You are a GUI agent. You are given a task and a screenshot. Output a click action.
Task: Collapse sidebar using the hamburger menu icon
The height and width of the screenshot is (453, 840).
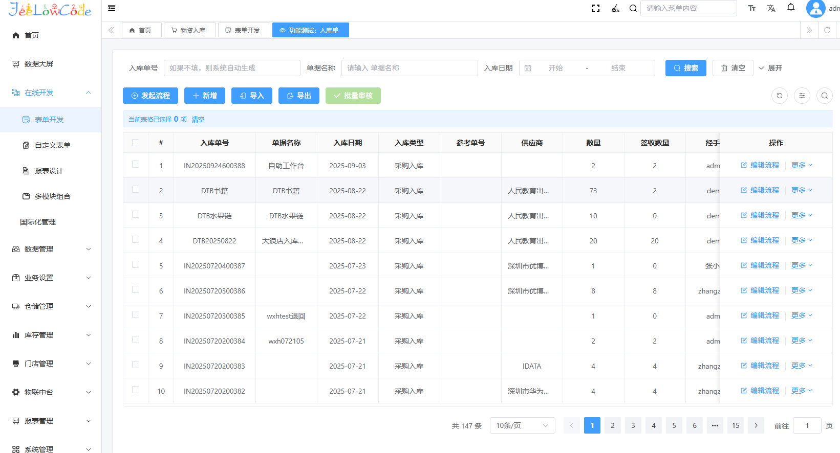click(112, 8)
